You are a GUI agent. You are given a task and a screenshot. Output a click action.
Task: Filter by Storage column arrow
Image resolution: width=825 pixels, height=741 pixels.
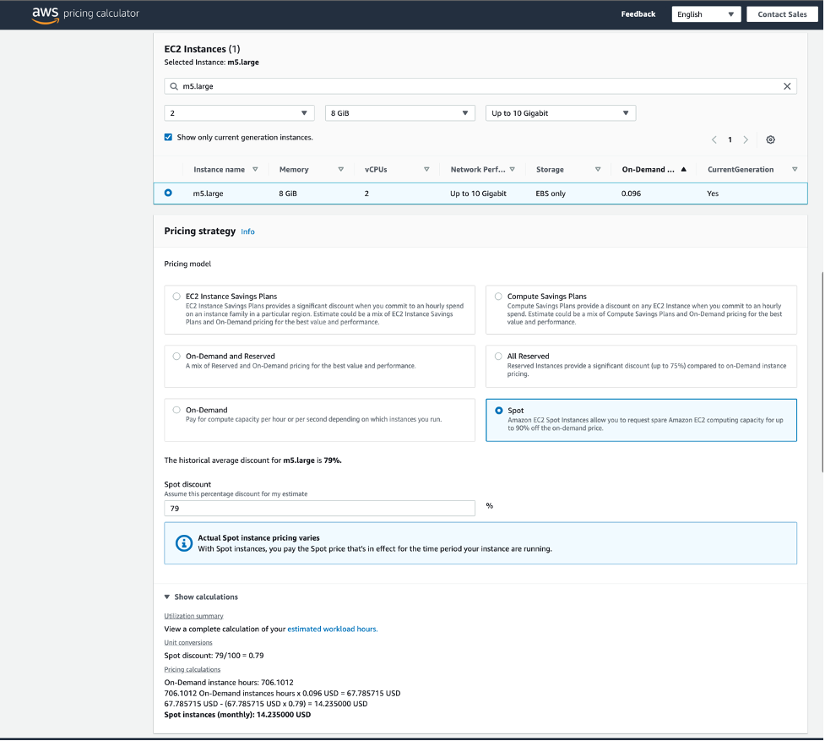pyautogui.click(x=598, y=170)
